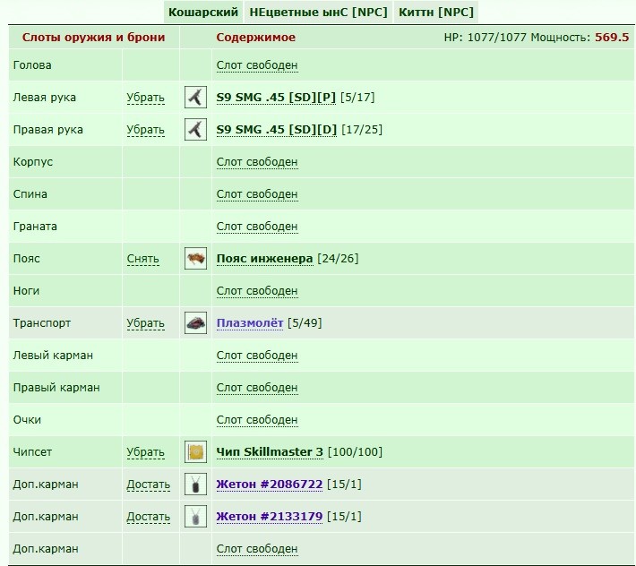The height and width of the screenshot is (566, 636).
Task: Click Убрать for Транспорт slot
Action: pyautogui.click(x=145, y=323)
